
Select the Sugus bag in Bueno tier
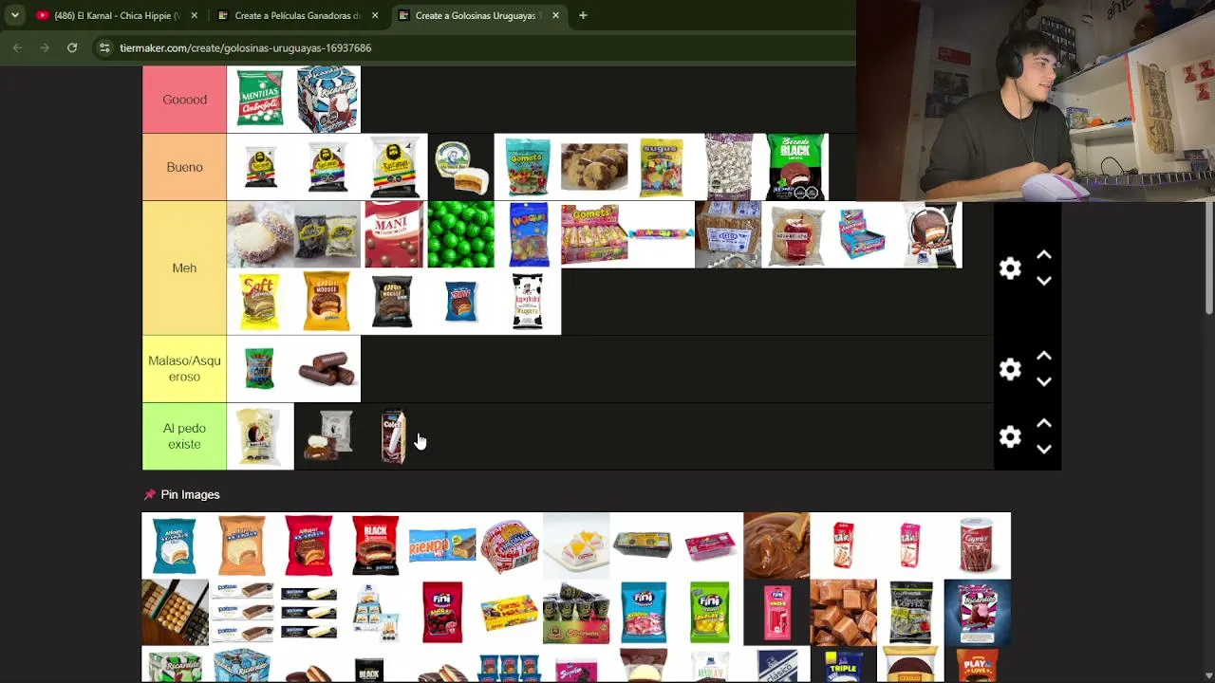point(662,167)
